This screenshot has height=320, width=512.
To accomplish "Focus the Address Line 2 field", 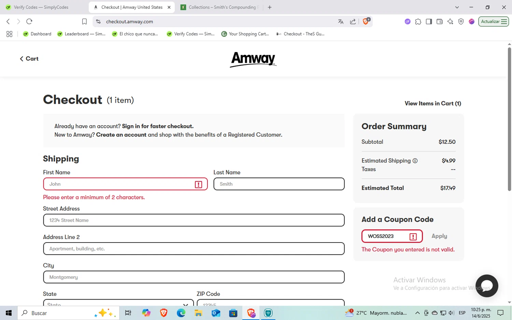I will 194,249.
